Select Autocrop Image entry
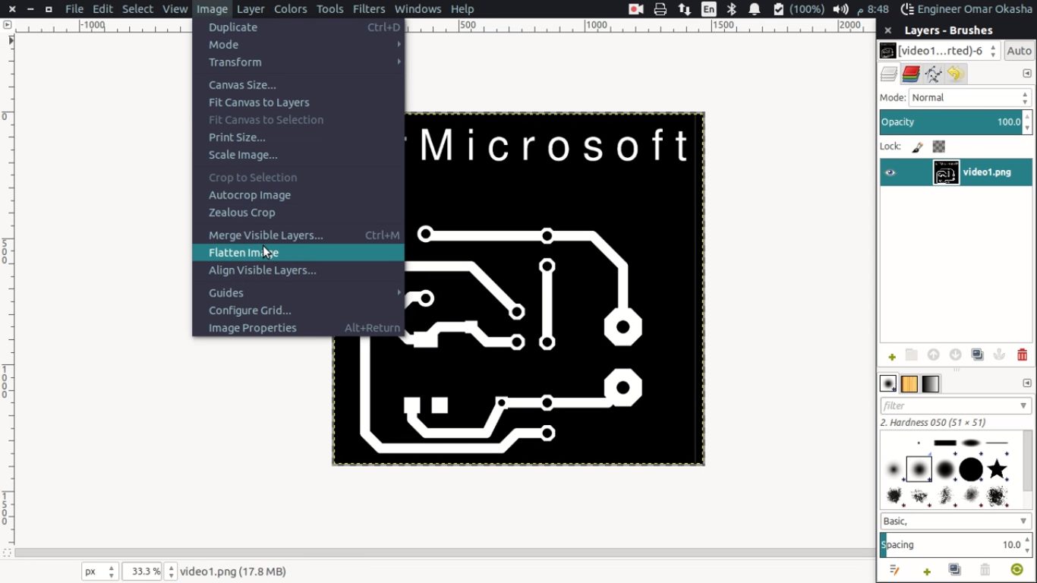Screen dimensions: 1037x583 coord(298,195)
